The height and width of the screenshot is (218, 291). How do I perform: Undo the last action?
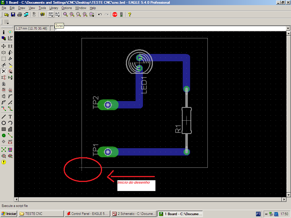tap(100, 14)
